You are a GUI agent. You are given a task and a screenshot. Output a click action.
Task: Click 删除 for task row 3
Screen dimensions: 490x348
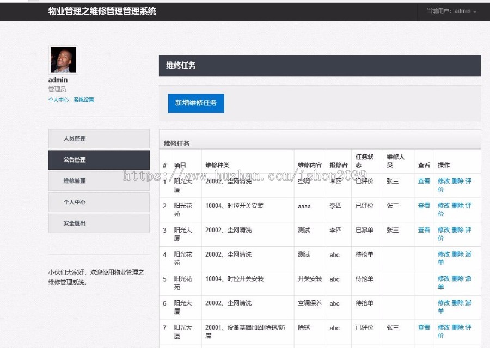pos(457,230)
